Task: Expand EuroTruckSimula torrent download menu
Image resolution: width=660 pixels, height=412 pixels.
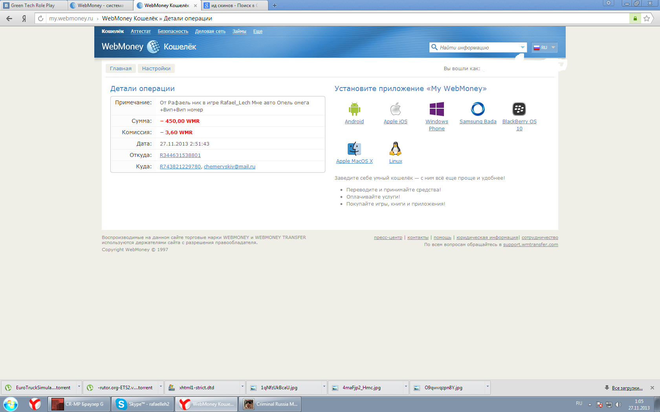Action: [79, 387]
